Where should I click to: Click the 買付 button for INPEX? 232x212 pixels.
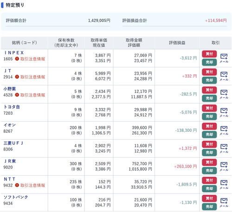point(209,54)
